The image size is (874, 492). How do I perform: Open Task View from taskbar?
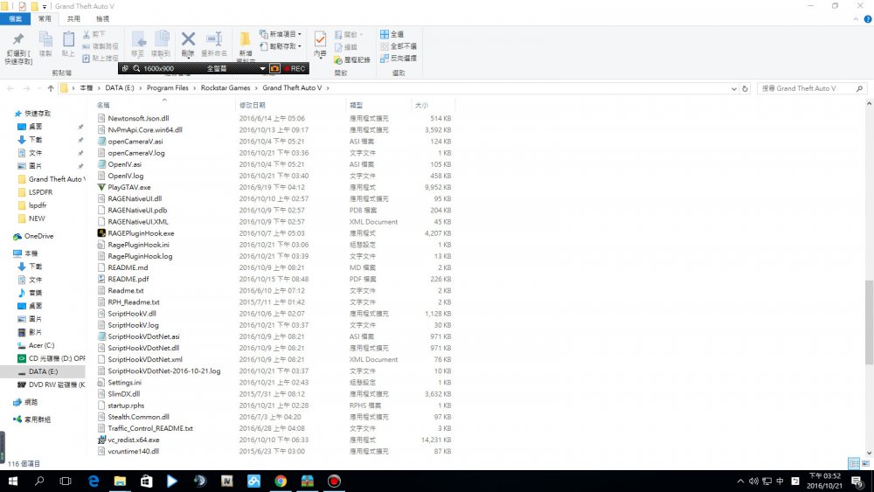point(66,481)
